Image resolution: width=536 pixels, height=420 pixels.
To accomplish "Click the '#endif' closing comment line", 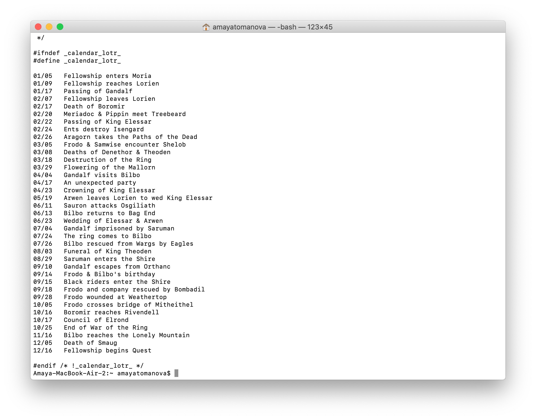I will pyautogui.click(x=88, y=366).
